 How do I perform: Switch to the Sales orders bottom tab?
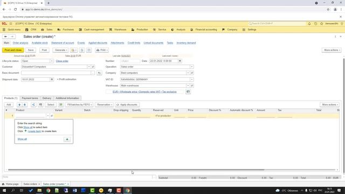(x=30, y=184)
